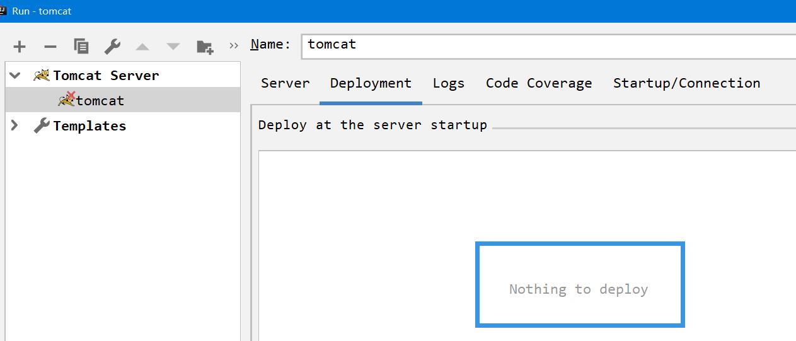Viewport: 796px width, 341px height.
Task: Click the Add New Configuration plus icon
Action: coord(20,46)
